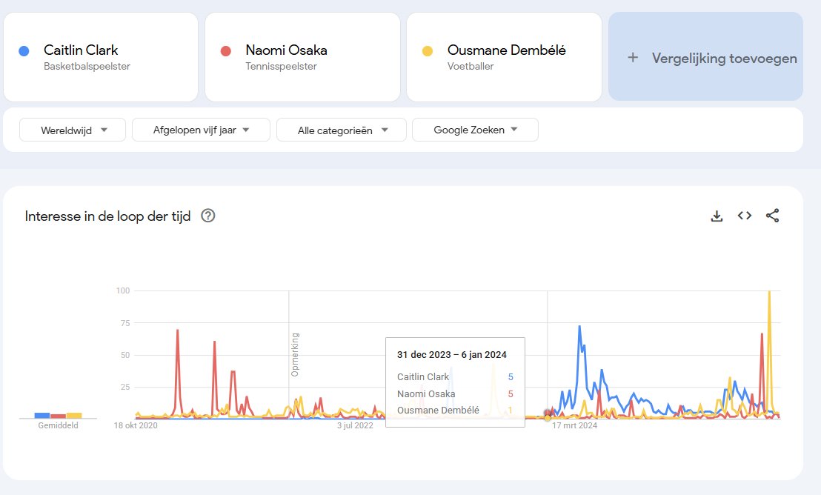Open the embed code icon
Screen dimensions: 821x495
coord(745,216)
